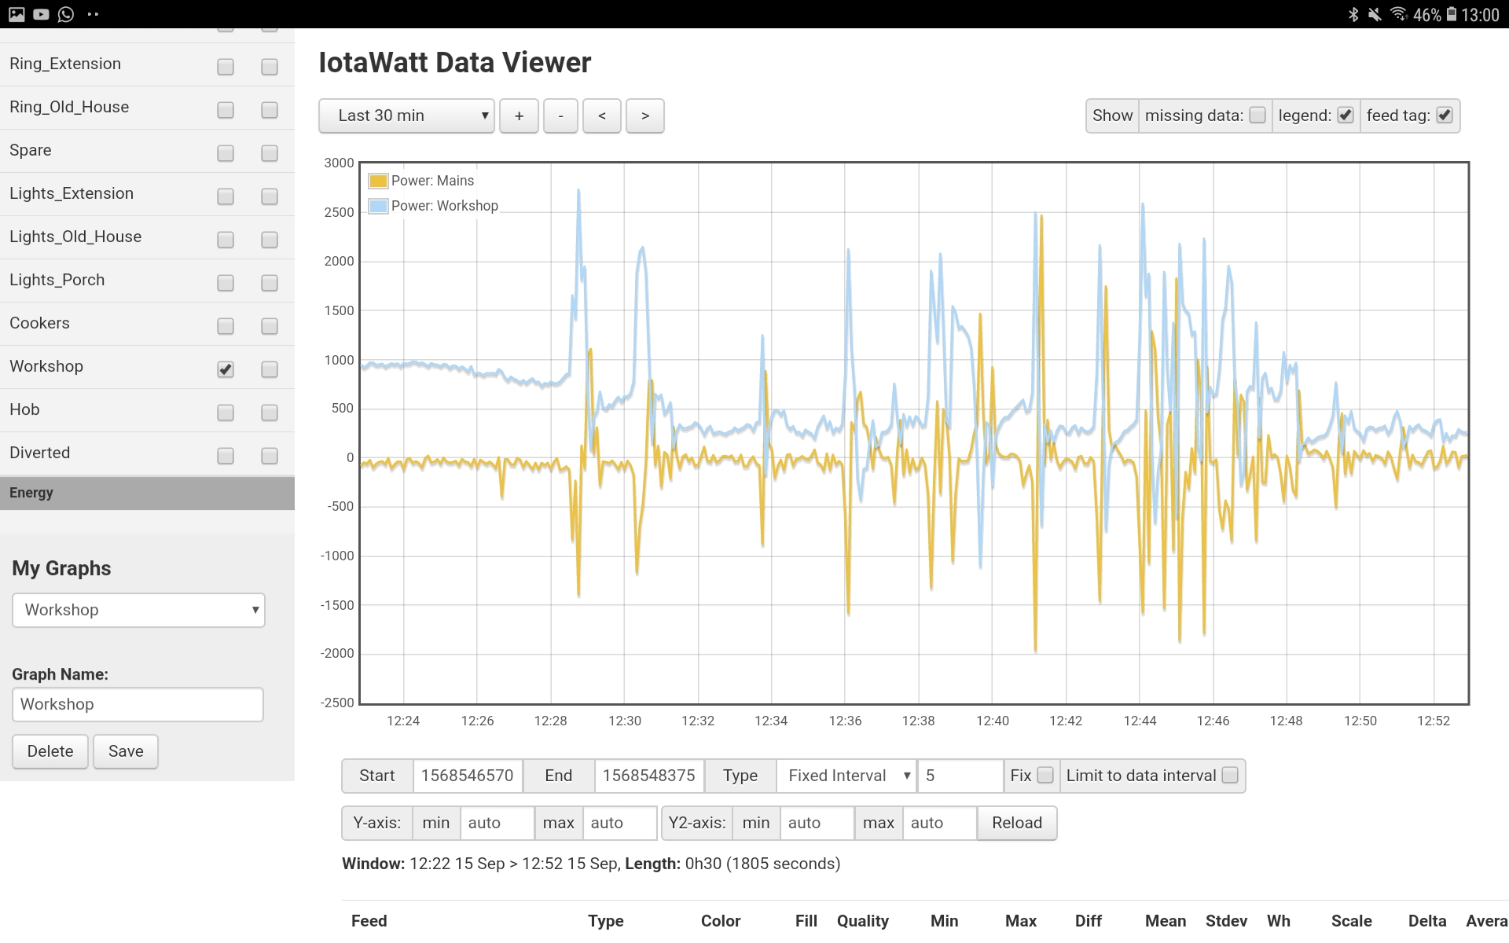
Task: Tap the WhatsApp notification icon in status bar
Action: pyautogui.click(x=66, y=14)
